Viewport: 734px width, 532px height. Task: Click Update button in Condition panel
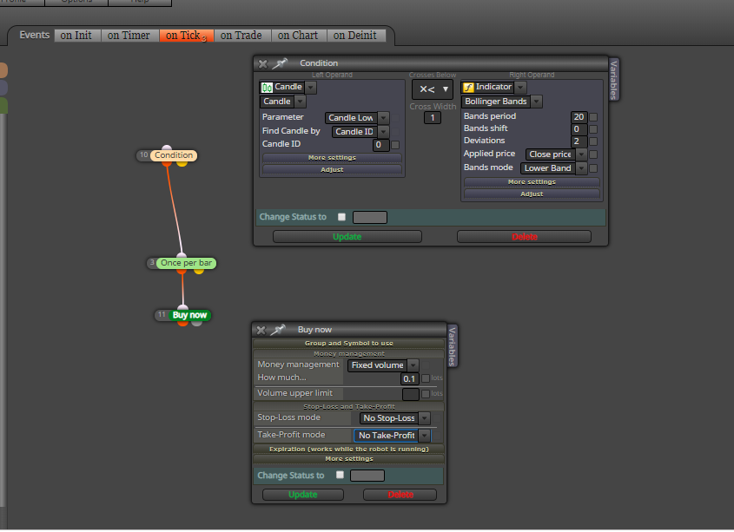pyautogui.click(x=347, y=237)
